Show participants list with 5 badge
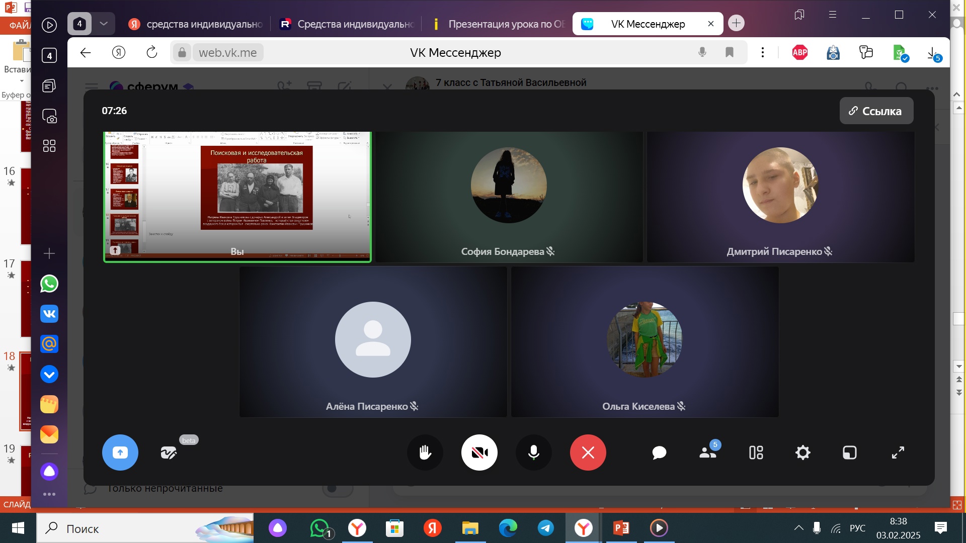966x543 pixels. point(708,452)
